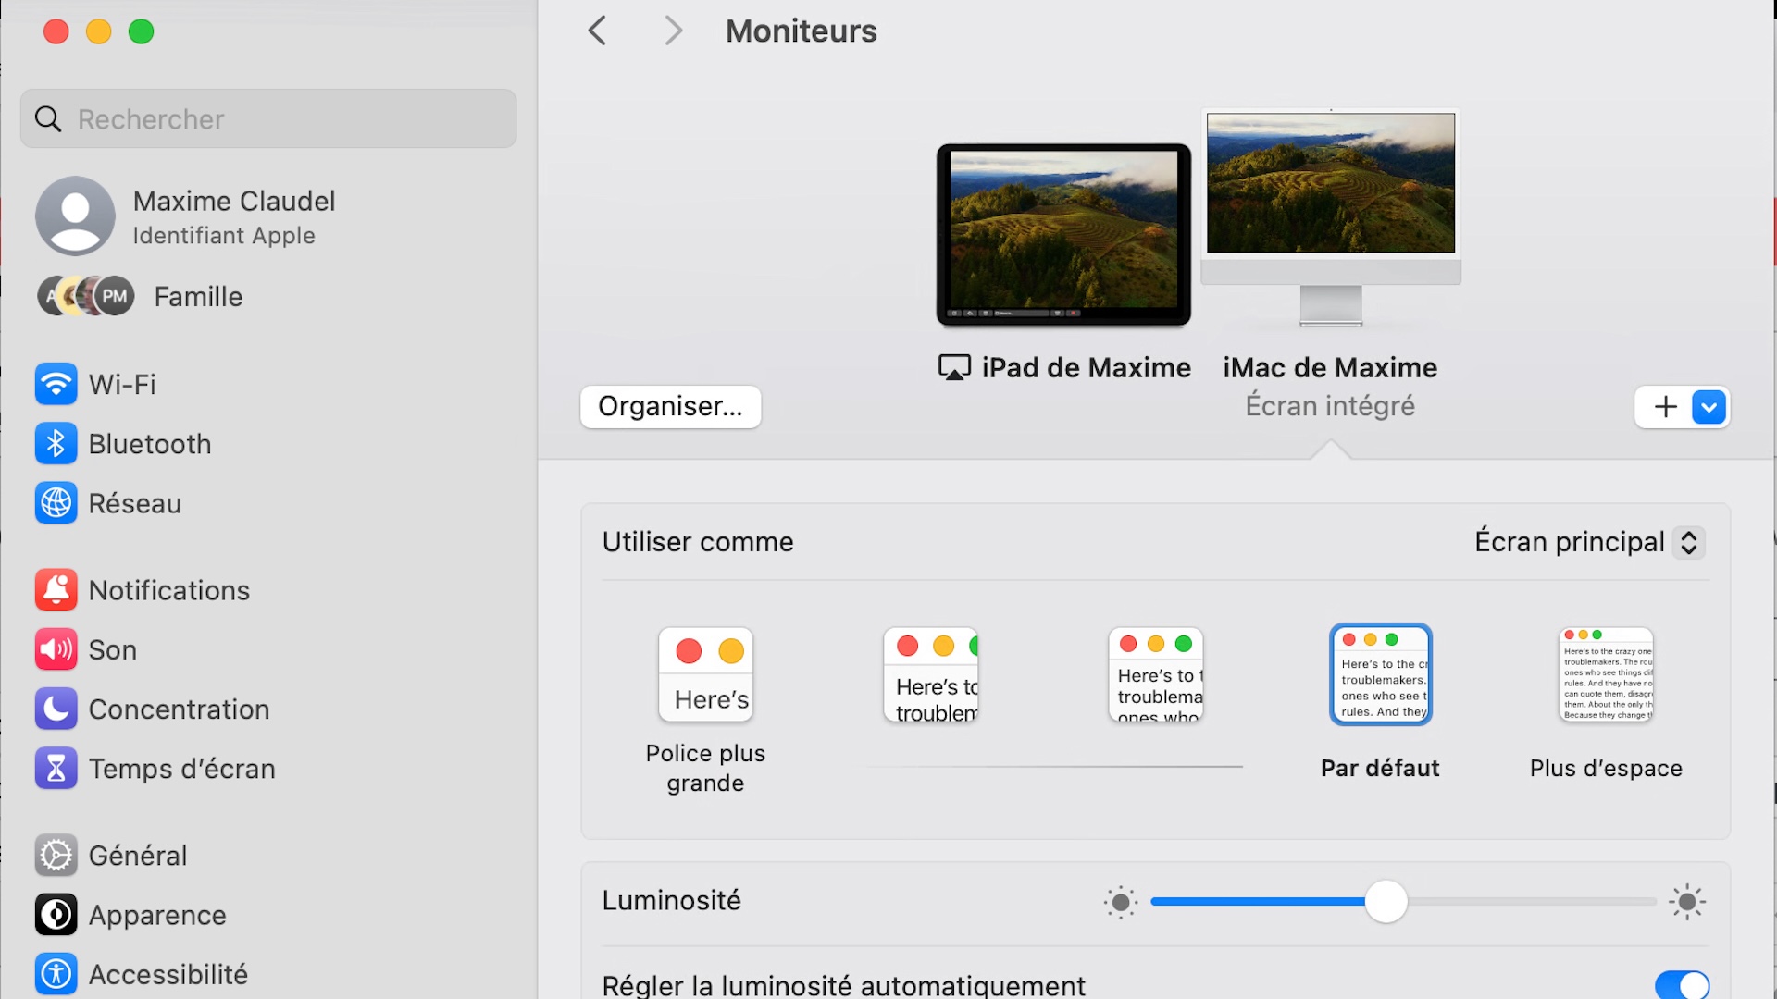Click the green full-screen window button
This screenshot has height=999, width=1777.
pos(141,31)
